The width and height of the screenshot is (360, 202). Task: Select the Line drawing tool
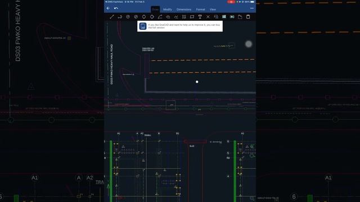click(x=112, y=17)
